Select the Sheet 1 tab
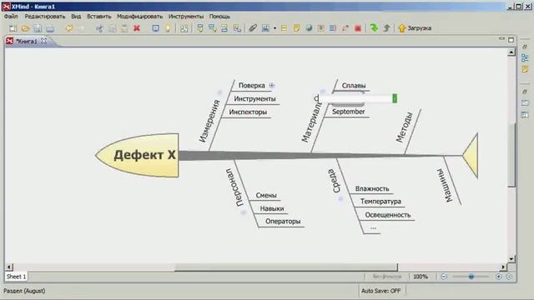The image size is (534, 300). coord(16,277)
